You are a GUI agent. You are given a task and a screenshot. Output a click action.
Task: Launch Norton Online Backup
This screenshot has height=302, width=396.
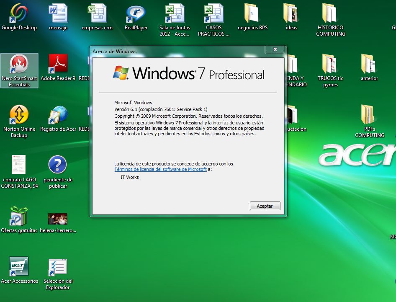click(19, 115)
